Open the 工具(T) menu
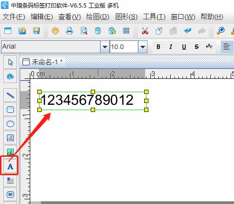 click(x=154, y=17)
